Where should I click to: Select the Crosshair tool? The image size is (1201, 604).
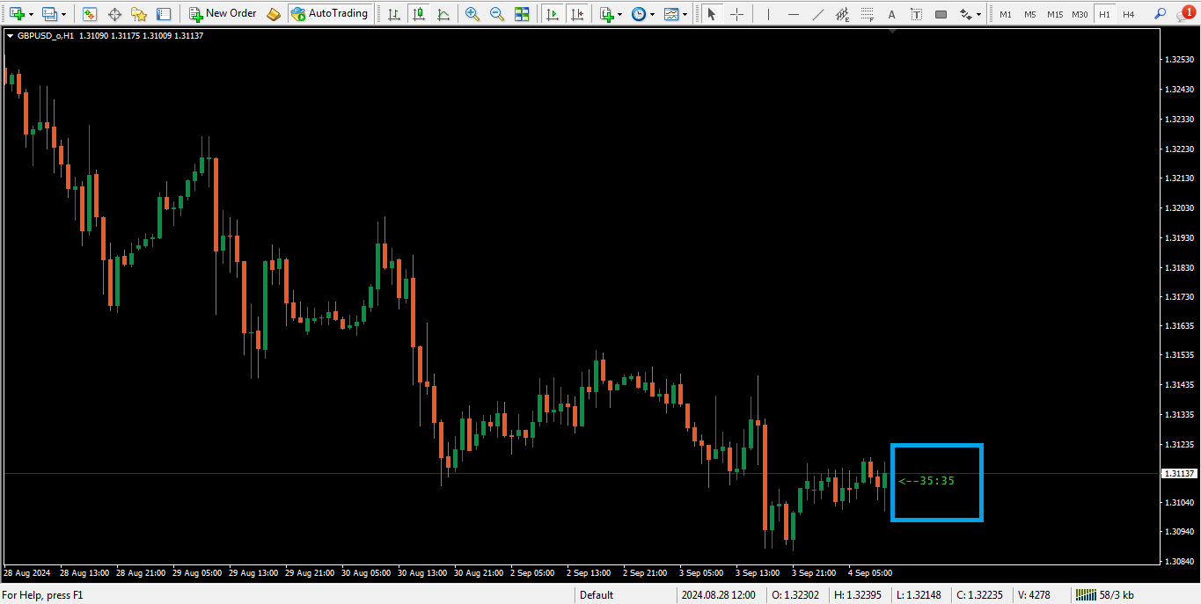(x=736, y=14)
